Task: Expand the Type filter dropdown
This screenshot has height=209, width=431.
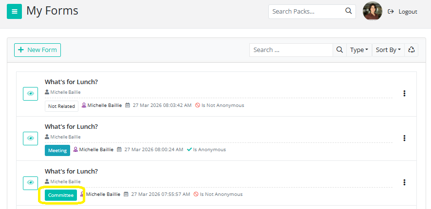Action: (359, 50)
